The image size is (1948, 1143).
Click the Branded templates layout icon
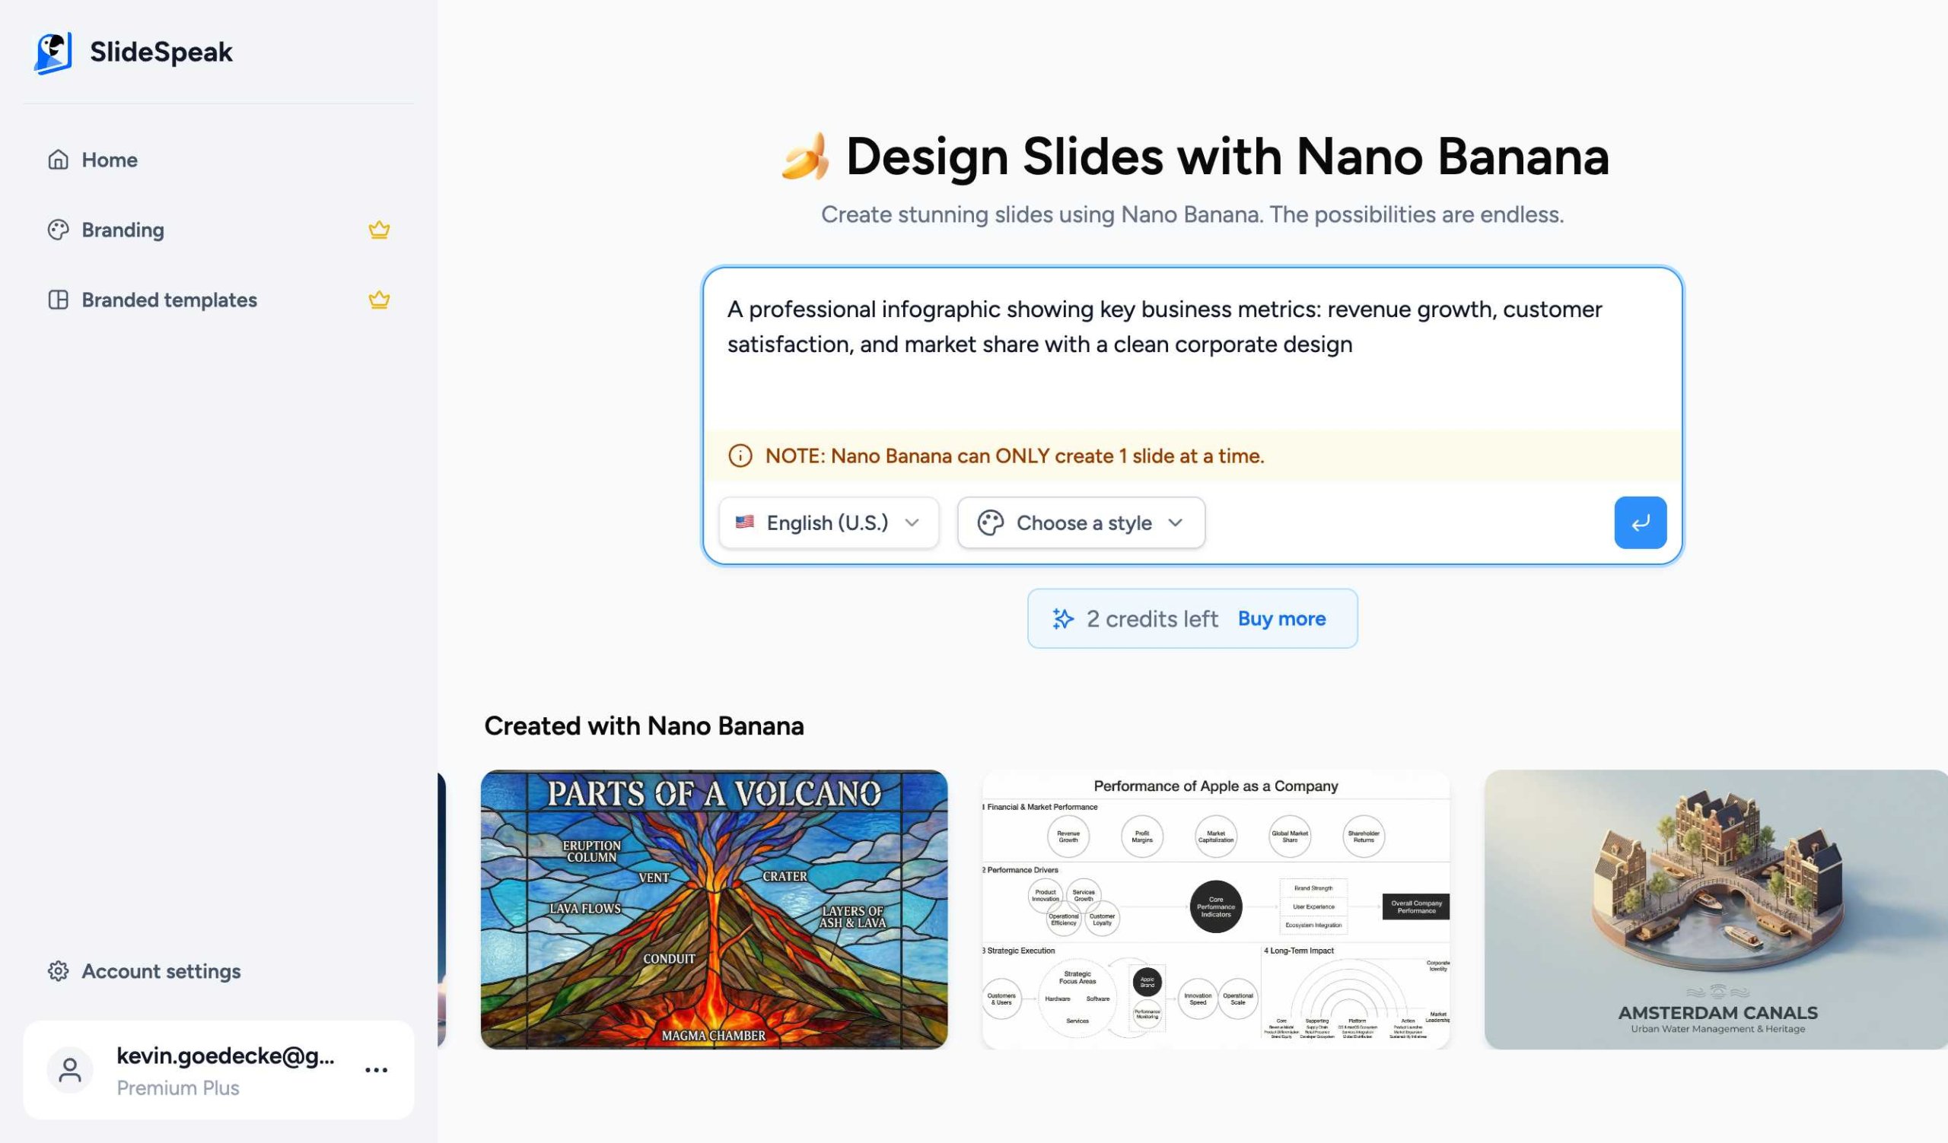click(x=58, y=300)
